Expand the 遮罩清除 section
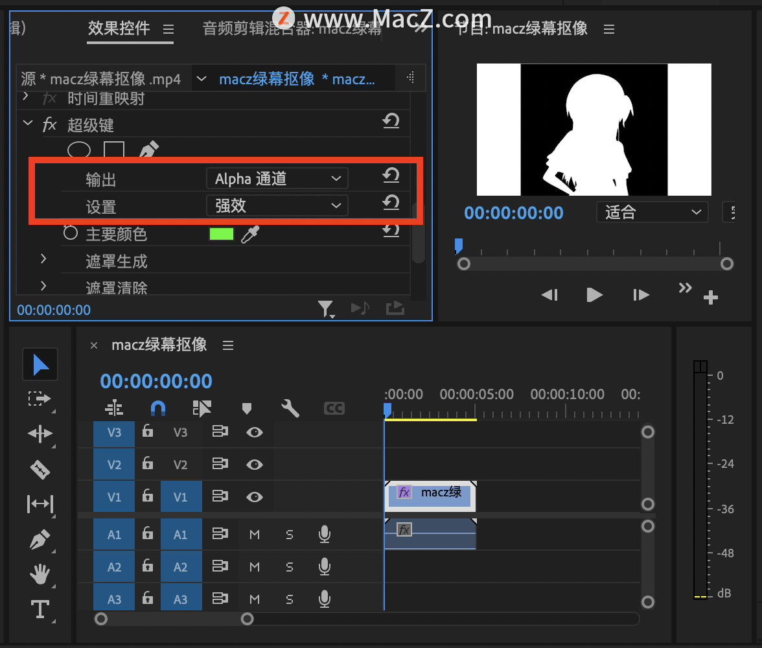 pos(44,285)
